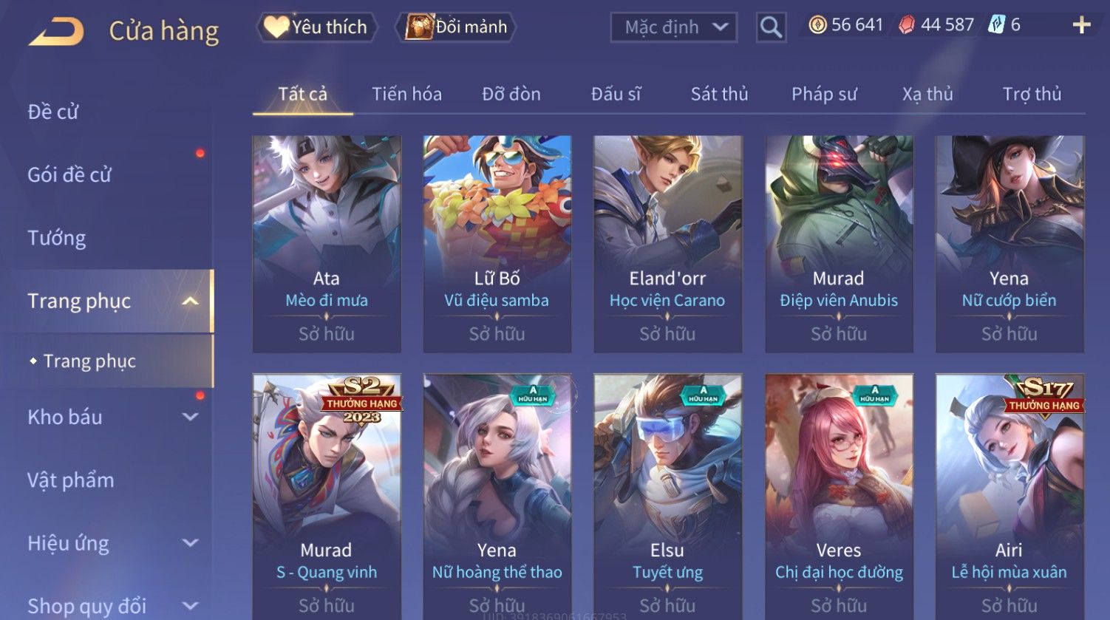Expand the Kho báu sidebar section
This screenshot has width=1110, height=620.
pyautogui.click(x=190, y=417)
